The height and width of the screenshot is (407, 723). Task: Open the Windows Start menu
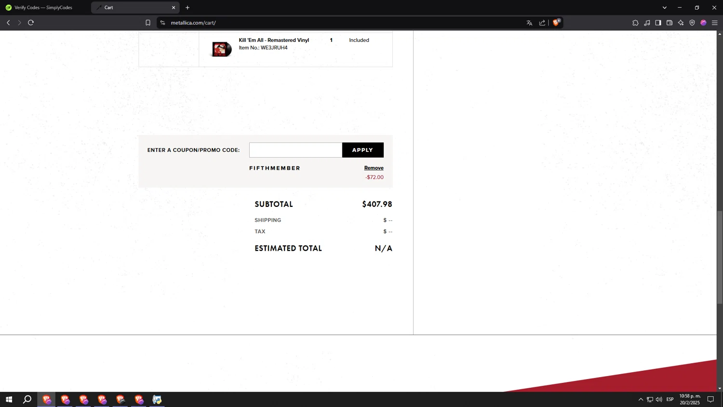click(x=9, y=399)
